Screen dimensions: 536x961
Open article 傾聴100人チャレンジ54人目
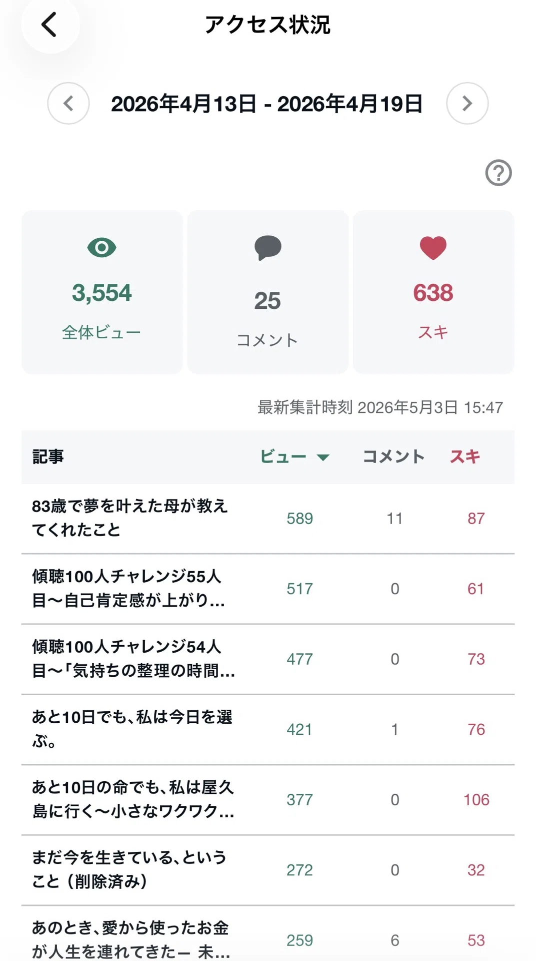tap(268, 659)
